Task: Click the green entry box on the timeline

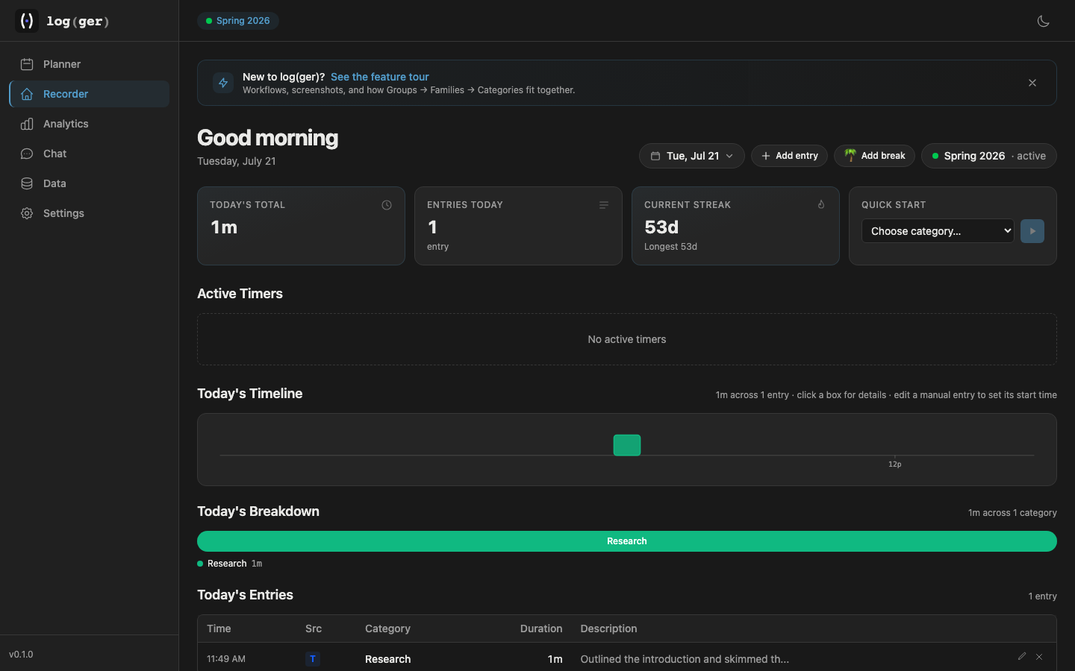Action: click(627, 445)
